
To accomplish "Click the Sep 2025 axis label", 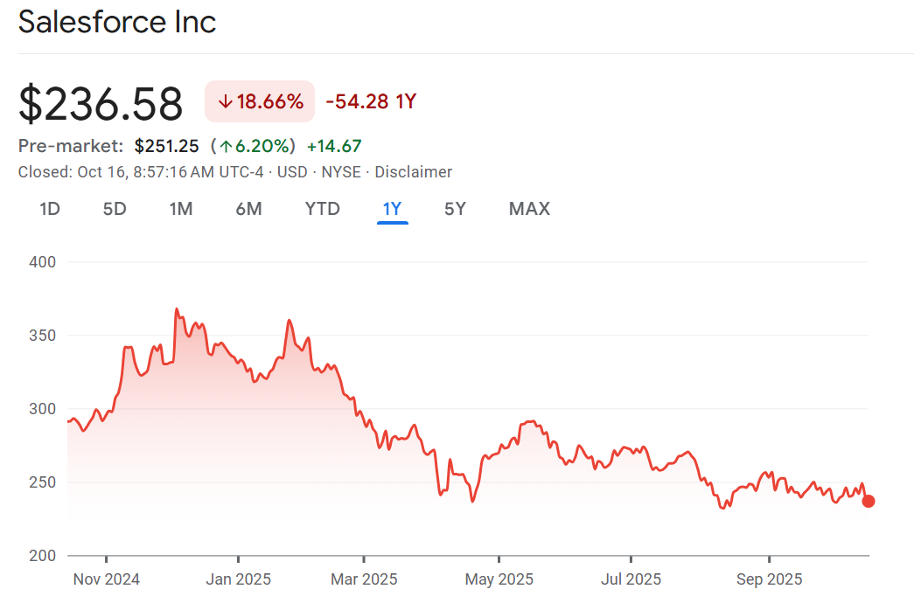I will pos(769,579).
